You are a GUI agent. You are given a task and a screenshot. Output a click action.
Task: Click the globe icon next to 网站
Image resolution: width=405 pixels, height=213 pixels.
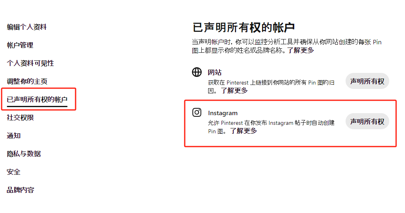(197, 72)
